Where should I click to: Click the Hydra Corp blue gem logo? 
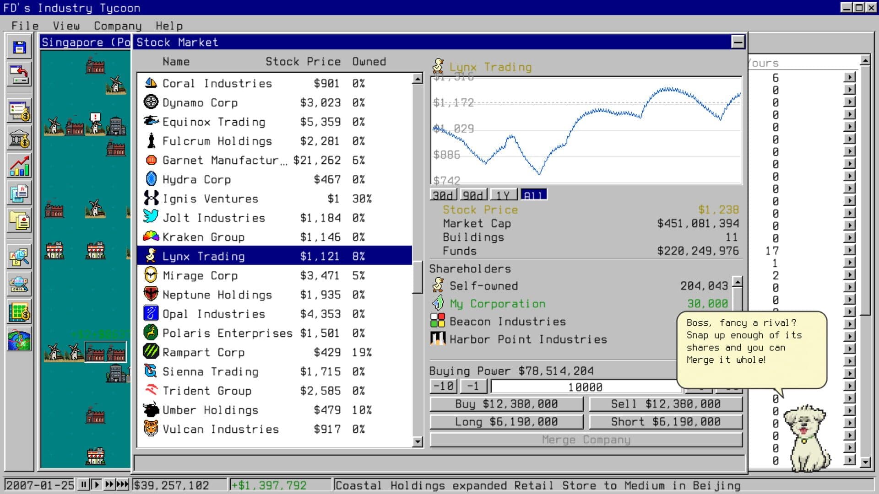point(151,179)
